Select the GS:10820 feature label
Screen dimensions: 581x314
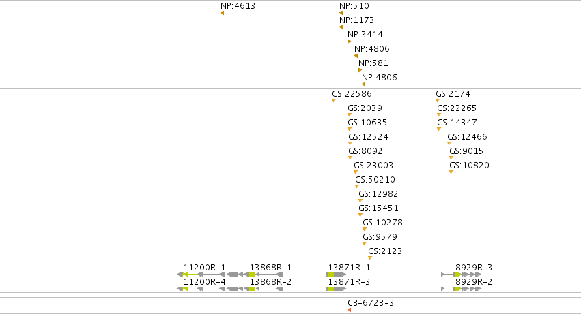tap(469, 166)
